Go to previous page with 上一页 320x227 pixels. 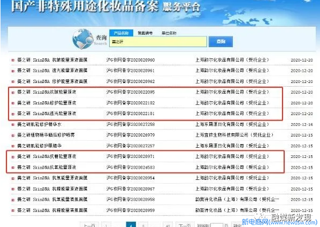coord(89,225)
